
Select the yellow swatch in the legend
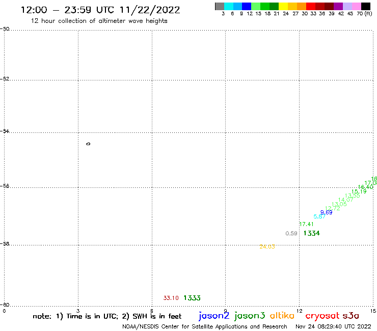283,6
